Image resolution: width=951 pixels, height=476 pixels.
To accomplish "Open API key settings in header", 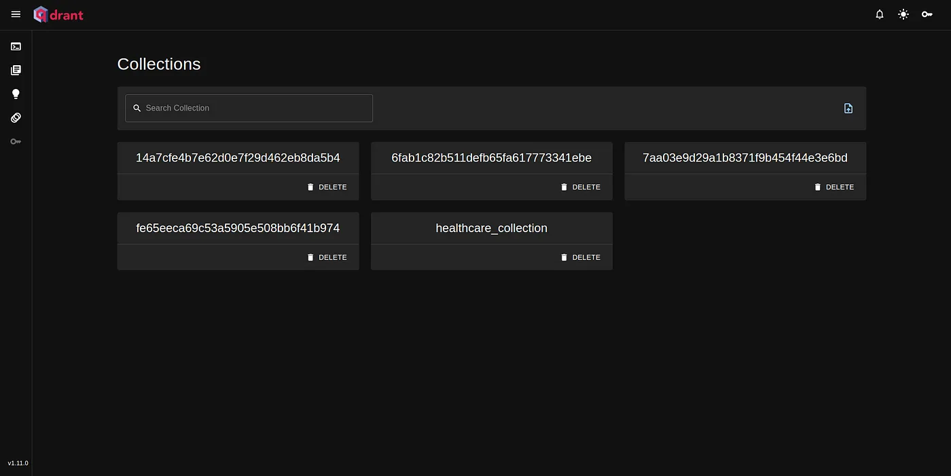I will click(927, 14).
